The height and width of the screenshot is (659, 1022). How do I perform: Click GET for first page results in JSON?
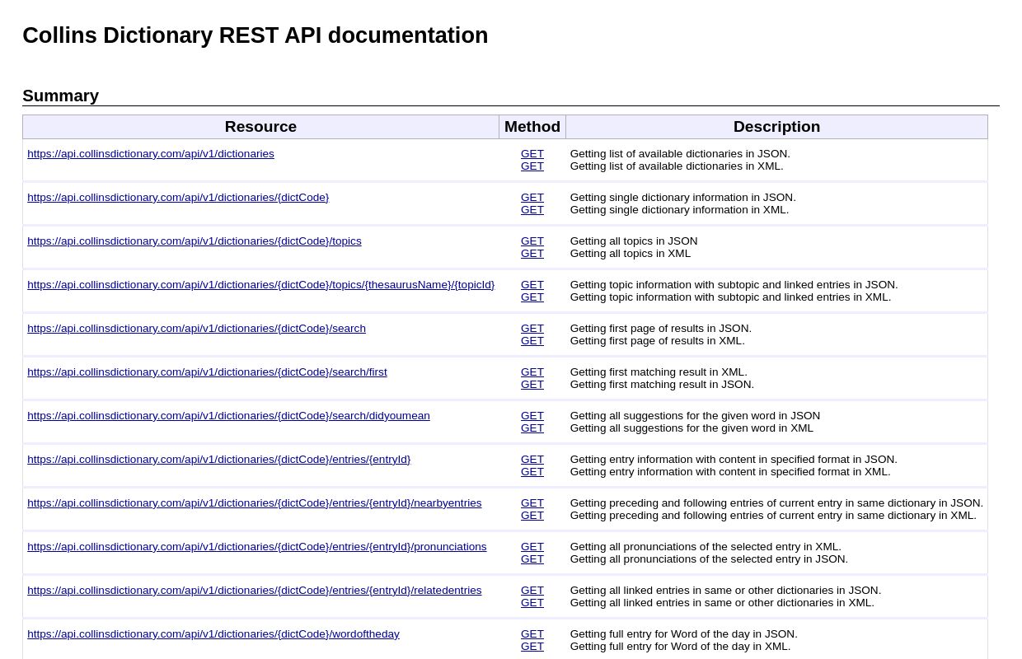click(532, 329)
